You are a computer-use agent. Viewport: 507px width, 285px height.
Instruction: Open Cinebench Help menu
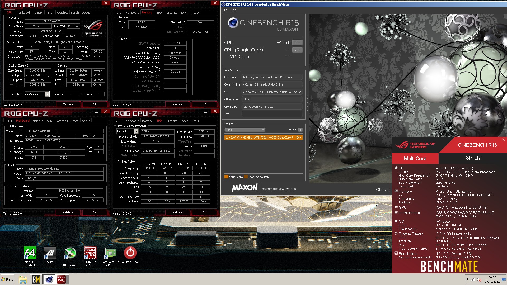click(x=233, y=10)
